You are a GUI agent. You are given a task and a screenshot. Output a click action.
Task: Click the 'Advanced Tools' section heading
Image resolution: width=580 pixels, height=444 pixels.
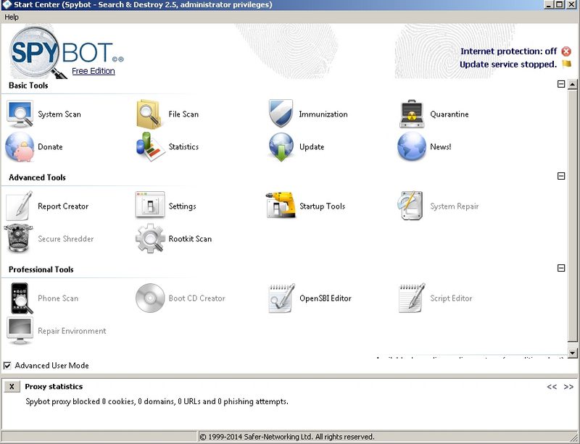tap(37, 177)
